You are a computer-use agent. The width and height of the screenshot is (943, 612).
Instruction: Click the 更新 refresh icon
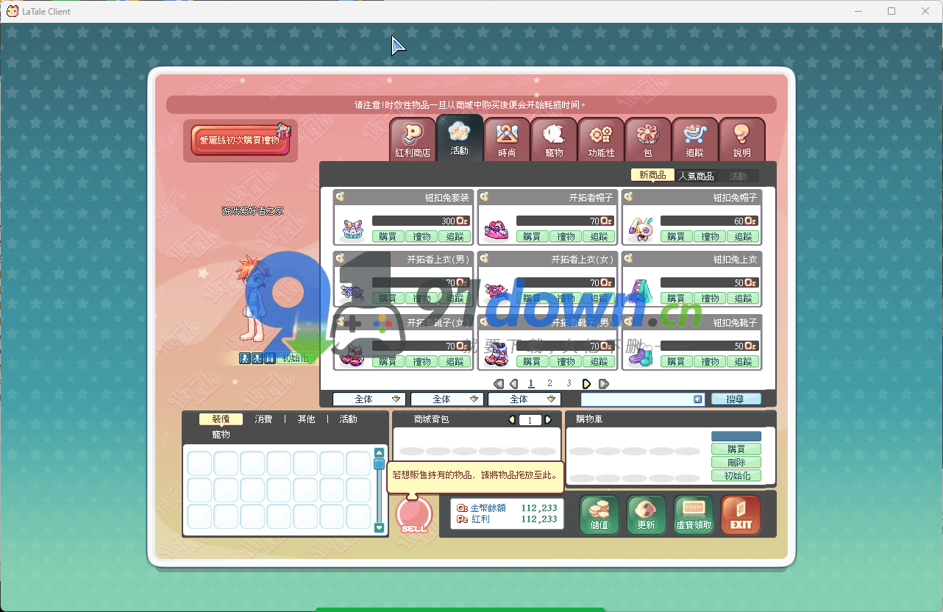[x=647, y=514]
